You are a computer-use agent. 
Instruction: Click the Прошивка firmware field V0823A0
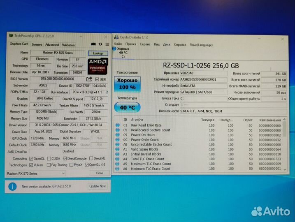(x=203, y=73)
